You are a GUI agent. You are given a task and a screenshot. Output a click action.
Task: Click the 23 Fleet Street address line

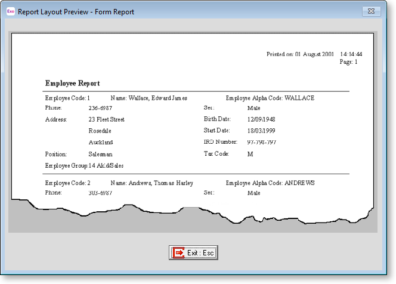pyautogui.click(x=106, y=119)
